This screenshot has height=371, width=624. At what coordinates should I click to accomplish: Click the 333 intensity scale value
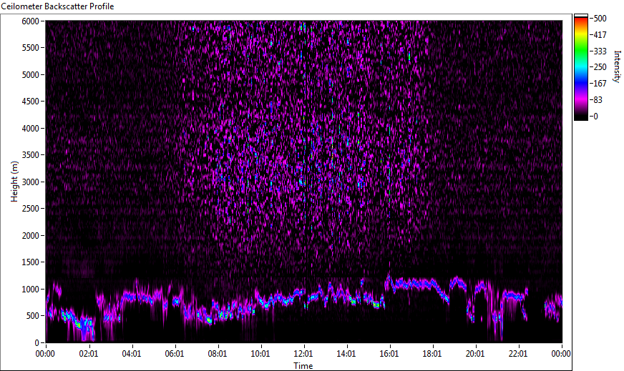click(x=600, y=51)
